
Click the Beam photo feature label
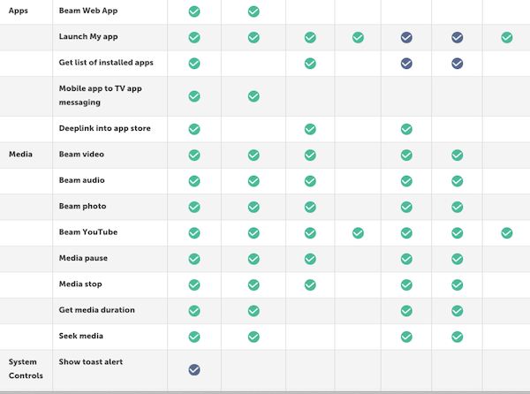point(82,206)
